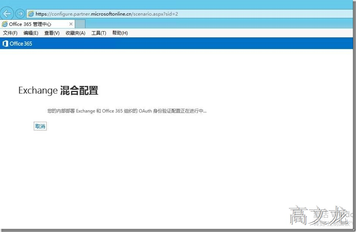Click the 取消 link

click(40, 126)
